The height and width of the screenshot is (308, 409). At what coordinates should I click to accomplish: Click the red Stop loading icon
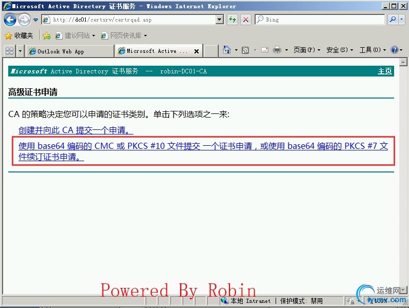245,20
